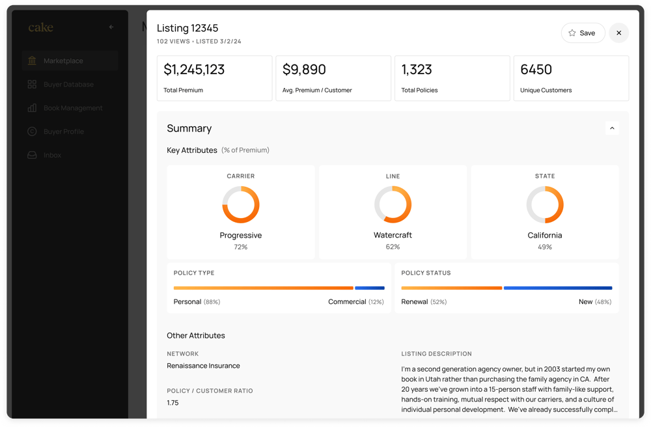Click the cake logo at sidebar top
The image size is (651, 427).
pos(40,28)
